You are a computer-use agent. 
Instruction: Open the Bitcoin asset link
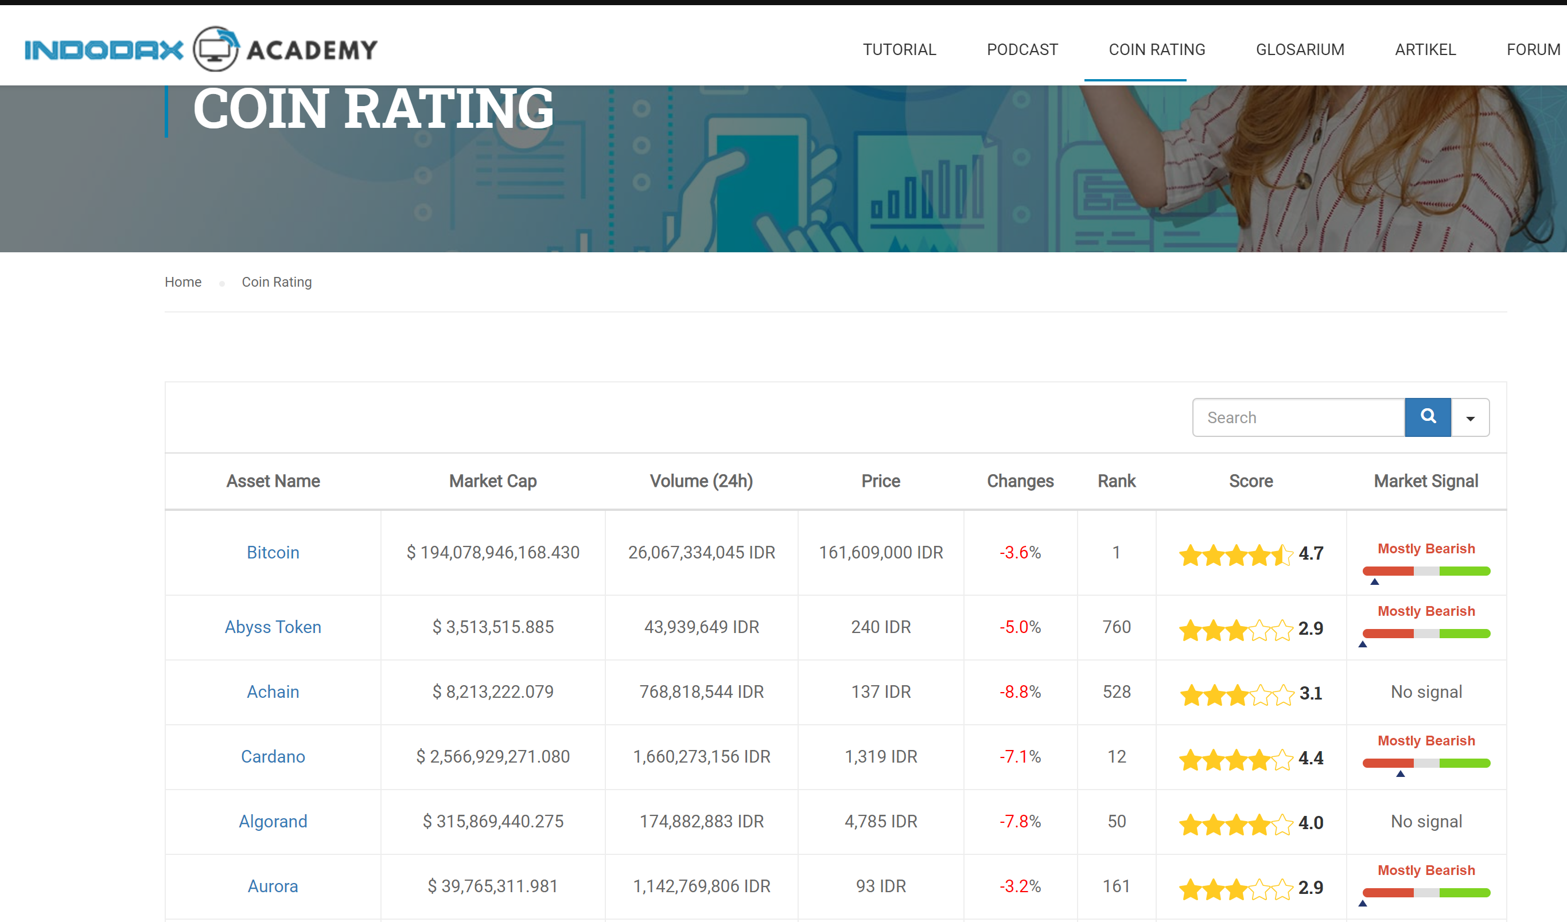(273, 552)
